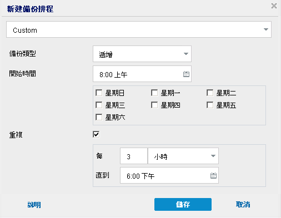This screenshot has height=218, width=281.
Task: Focus the 開始時間 8:00 上午 field
Action: pyautogui.click(x=142, y=74)
